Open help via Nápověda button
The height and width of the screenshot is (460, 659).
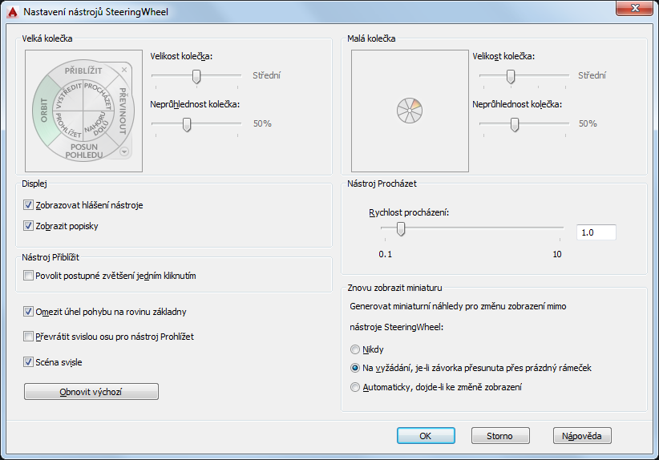pos(582,436)
